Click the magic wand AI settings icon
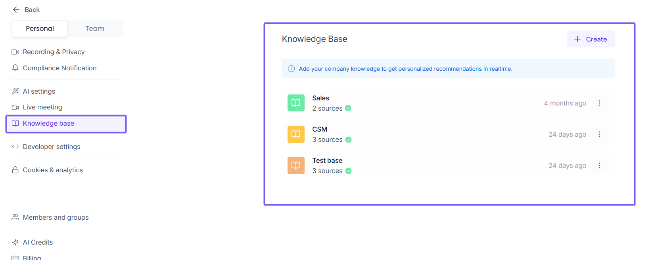This screenshot has height=260, width=654. (15, 91)
